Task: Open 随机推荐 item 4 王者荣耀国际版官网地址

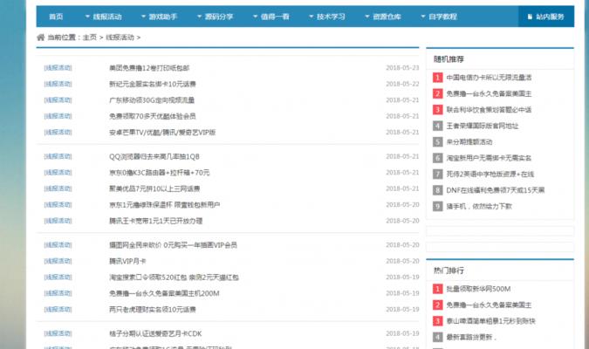Action: point(483,127)
